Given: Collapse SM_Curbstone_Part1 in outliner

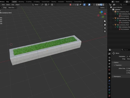Looking at the screenshot, I should pos(113,12).
